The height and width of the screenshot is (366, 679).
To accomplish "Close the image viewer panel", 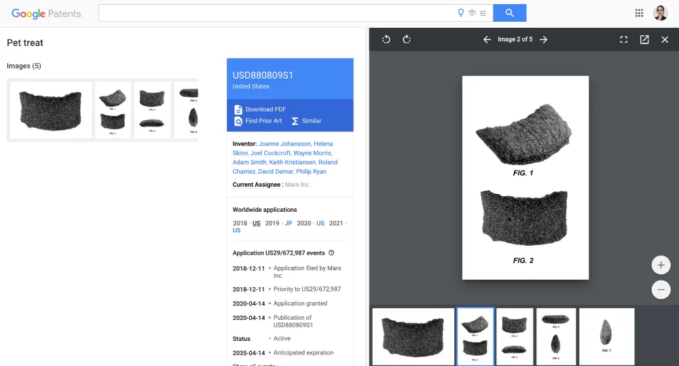I will click(665, 39).
